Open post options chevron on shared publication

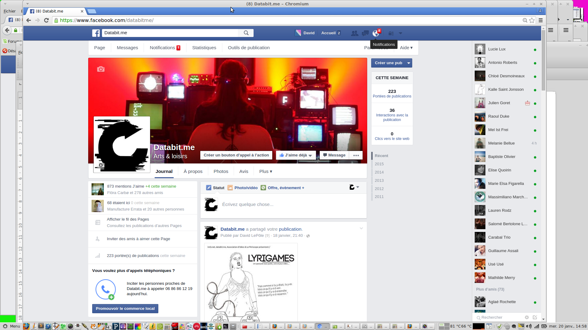[361, 229]
